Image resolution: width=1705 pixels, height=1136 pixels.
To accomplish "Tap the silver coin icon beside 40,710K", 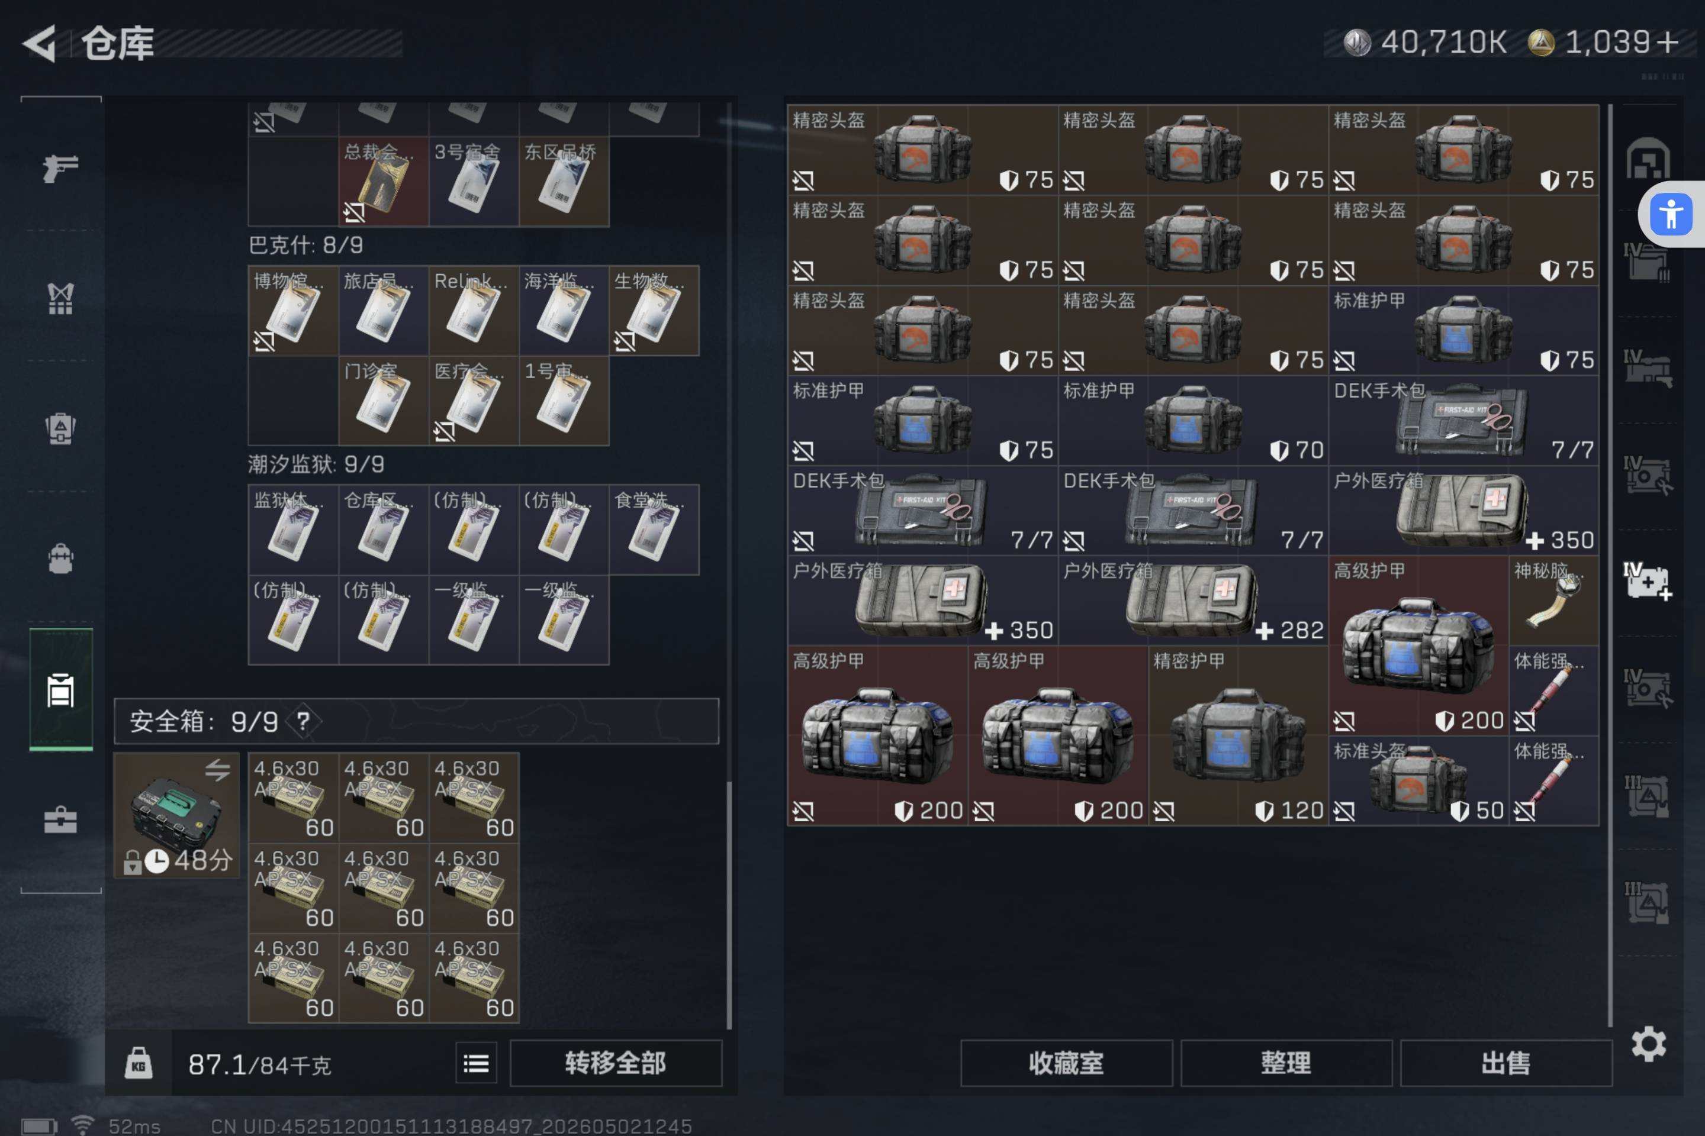I will pos(1356,43).
